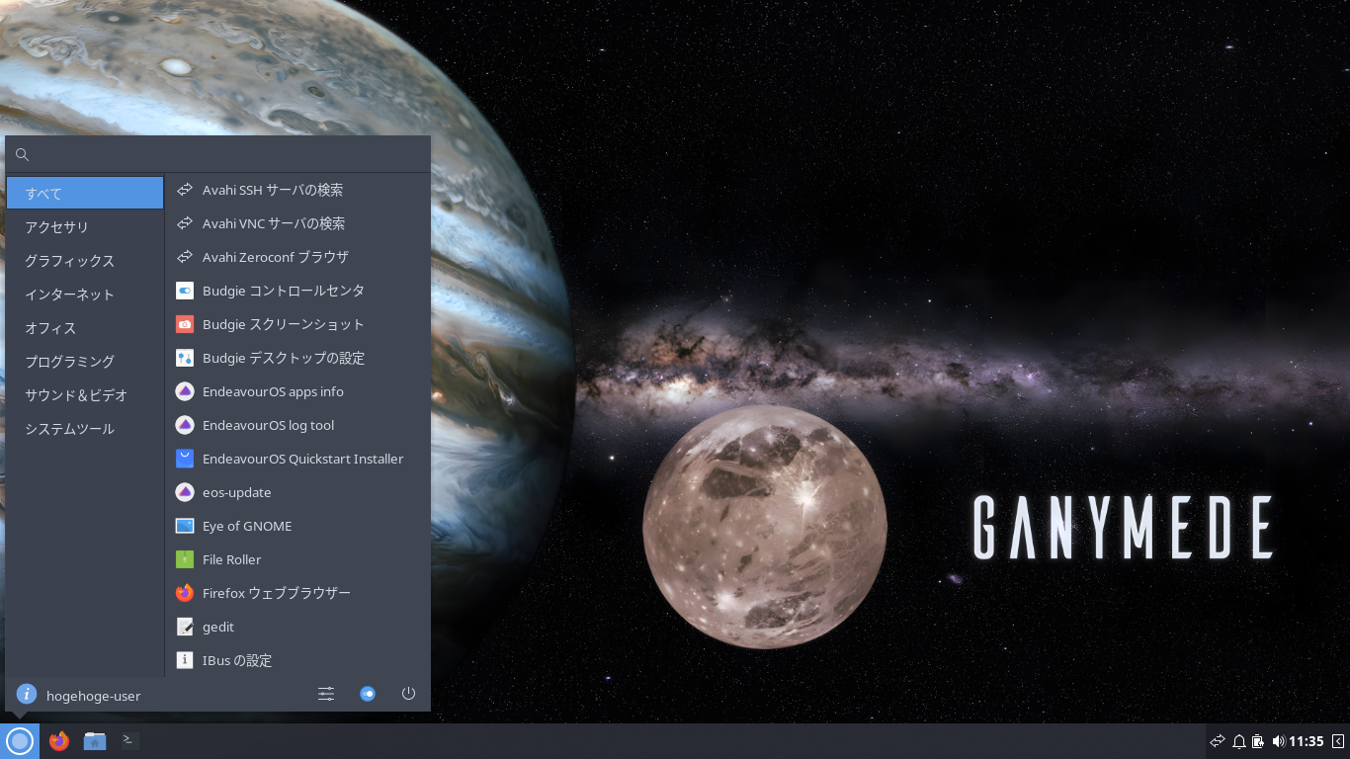Select the プログラミング category
The height and width of the screenshot is (759, 1350).
pyautogui.click(x=85, y=362)
